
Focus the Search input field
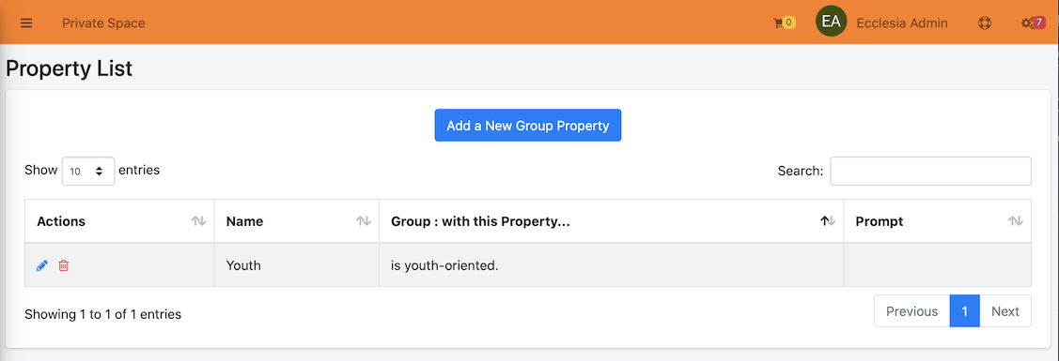[x=930, y=171]
